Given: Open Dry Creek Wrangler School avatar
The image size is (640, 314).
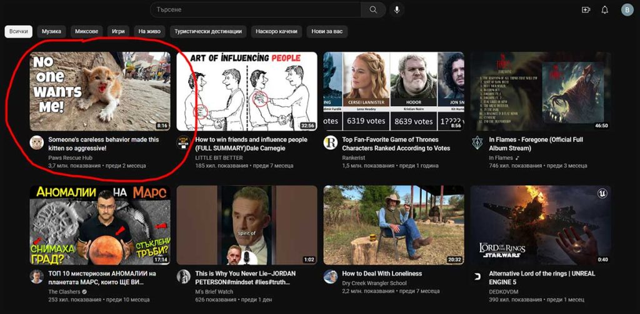Looking at the screenshot, I should [x=331, y=277].
